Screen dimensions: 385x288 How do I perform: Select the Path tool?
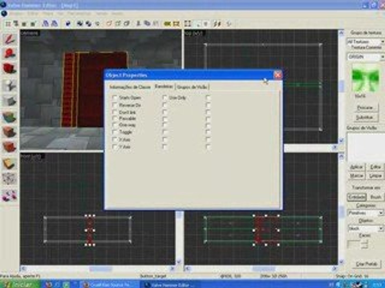point(10,195)
